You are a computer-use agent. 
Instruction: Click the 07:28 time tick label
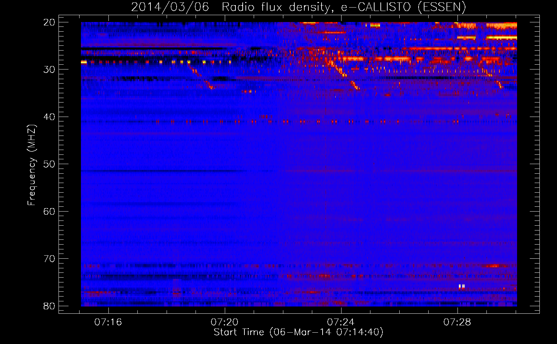pos(457,322)
